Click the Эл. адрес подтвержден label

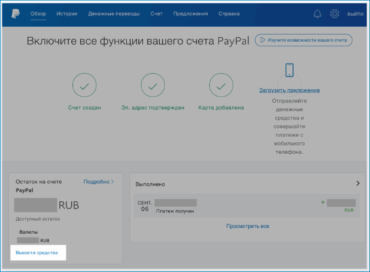point(153,107)
